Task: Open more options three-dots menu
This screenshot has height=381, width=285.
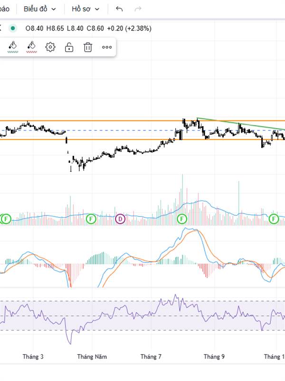Action: [x=107, y=47]
